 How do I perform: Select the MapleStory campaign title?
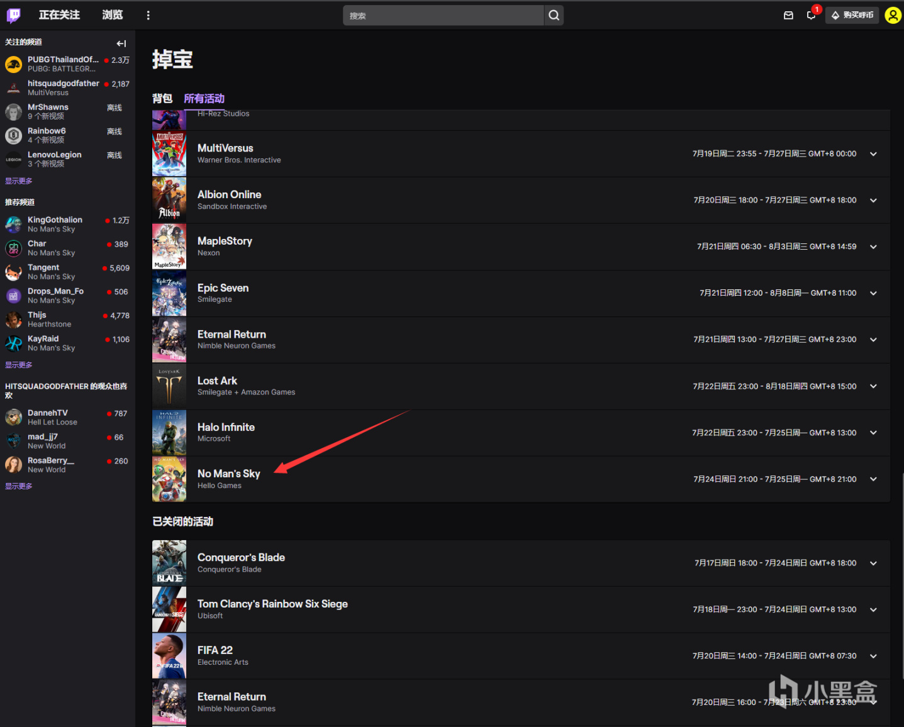point(225,241)
